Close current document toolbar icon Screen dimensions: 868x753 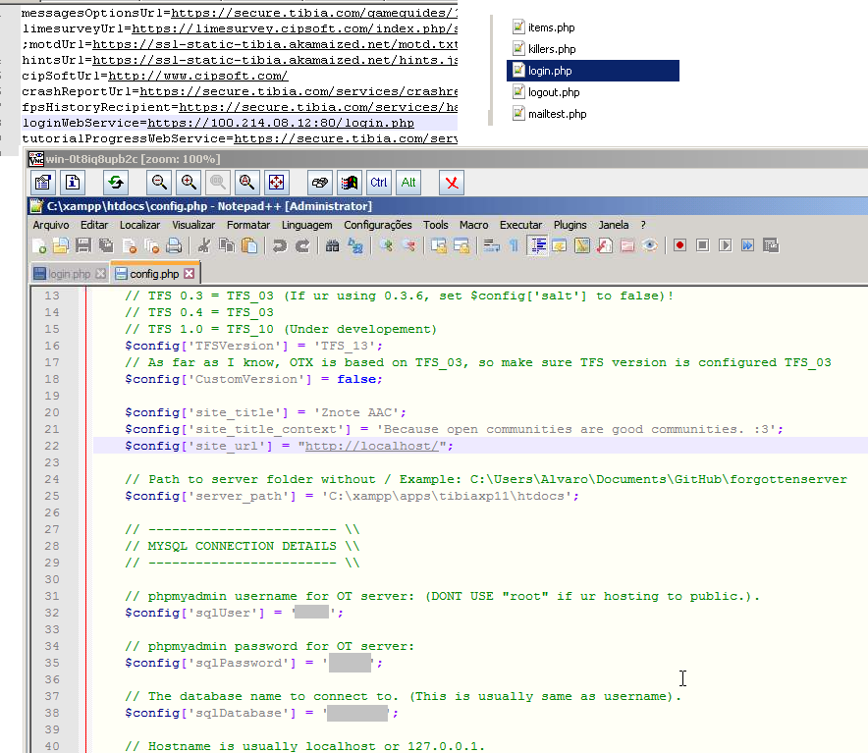tap(129, 245)
